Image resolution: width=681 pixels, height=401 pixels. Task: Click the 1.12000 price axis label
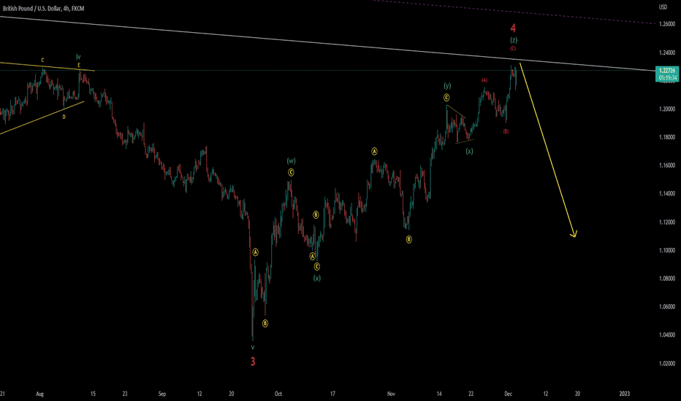click(x=666, y=222)
